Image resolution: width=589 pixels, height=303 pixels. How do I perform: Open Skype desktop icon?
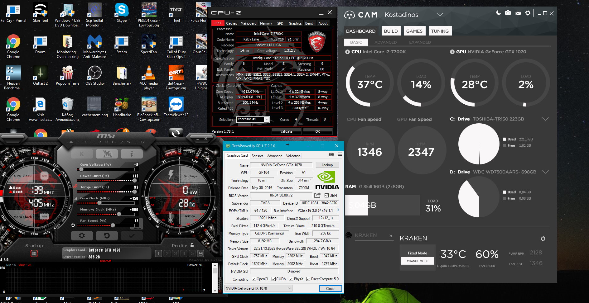click(122, 13)
